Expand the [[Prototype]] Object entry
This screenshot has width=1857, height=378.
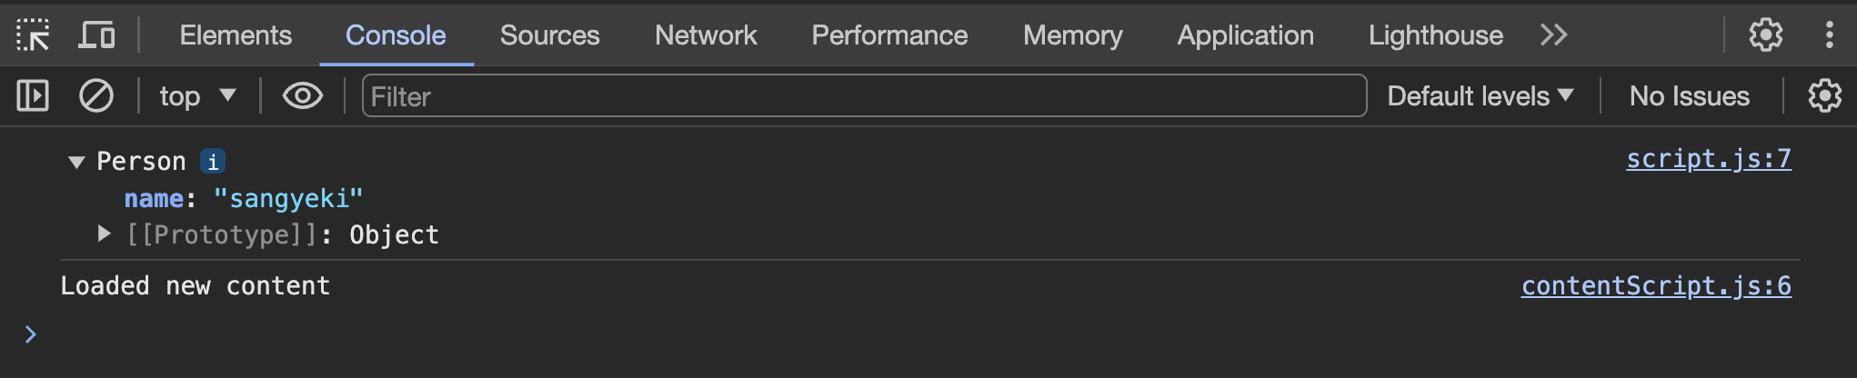coord(104,234)
